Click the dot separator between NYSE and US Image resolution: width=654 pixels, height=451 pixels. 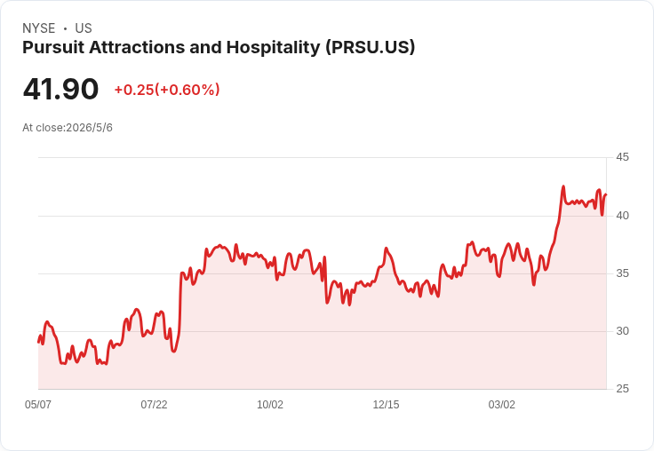tap(65, 28)
